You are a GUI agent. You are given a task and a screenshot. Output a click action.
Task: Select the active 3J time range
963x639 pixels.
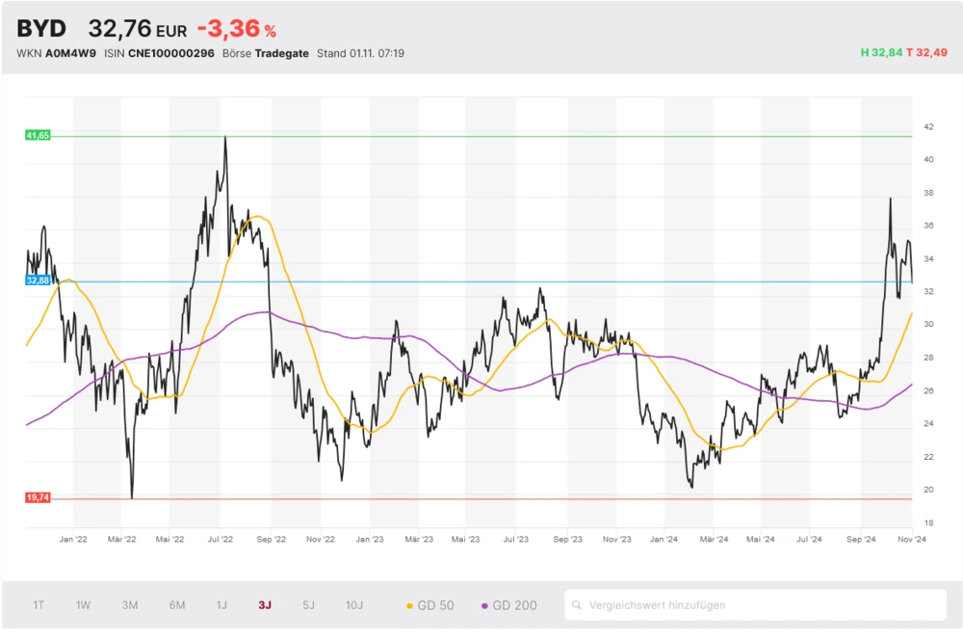point(265,605)
